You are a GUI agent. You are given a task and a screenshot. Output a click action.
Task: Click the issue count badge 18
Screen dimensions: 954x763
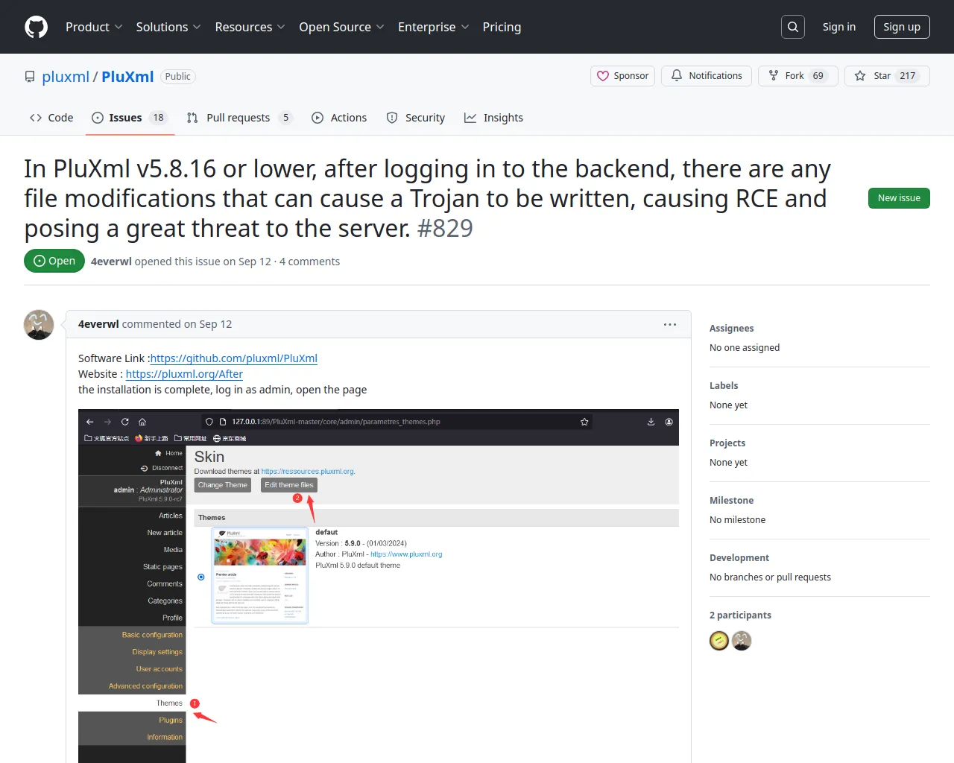158,118
